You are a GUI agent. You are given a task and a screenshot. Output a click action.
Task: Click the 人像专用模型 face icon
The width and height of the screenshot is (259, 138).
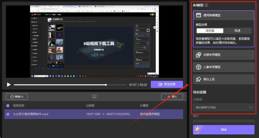(x=198, y=67)
